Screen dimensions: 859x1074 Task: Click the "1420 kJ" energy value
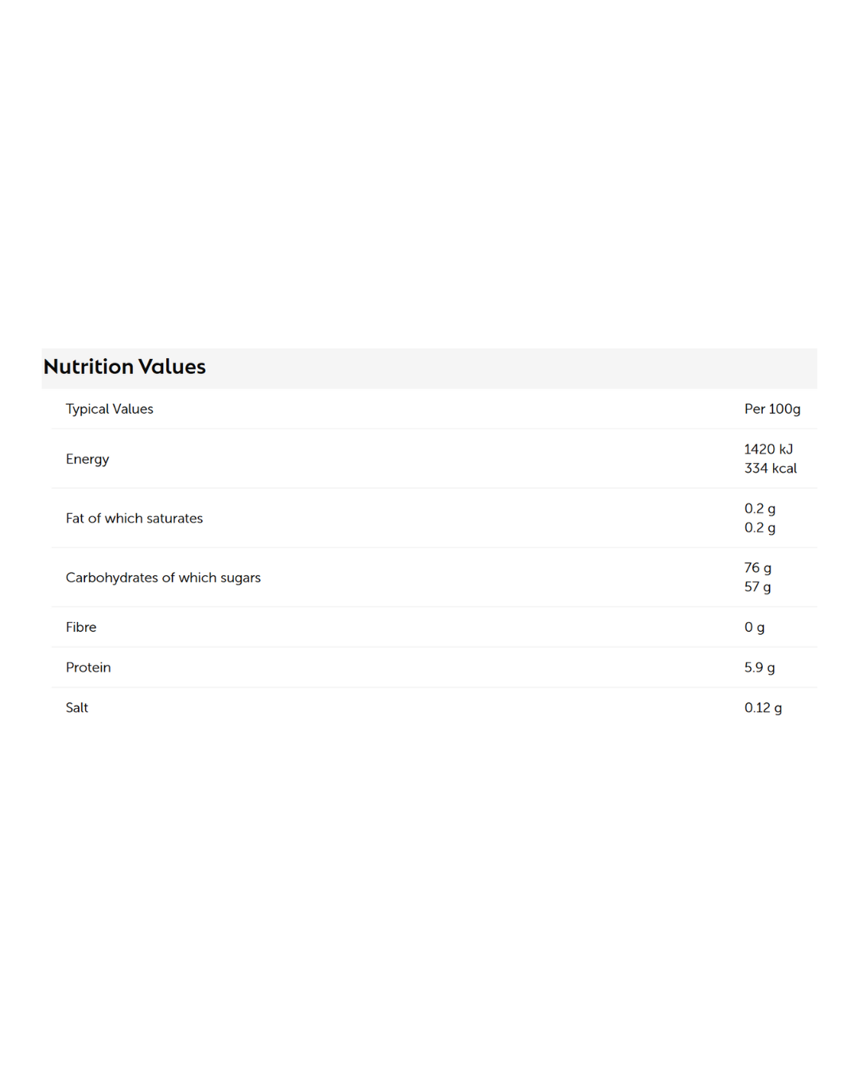pos(768,449)
